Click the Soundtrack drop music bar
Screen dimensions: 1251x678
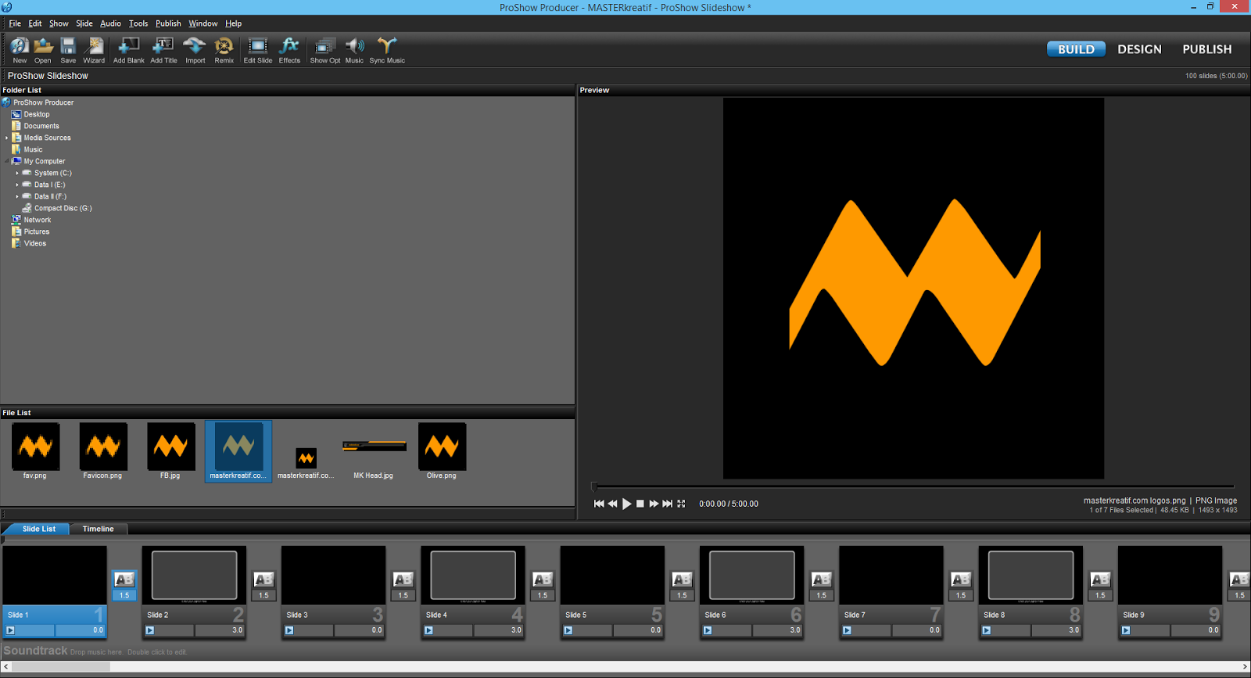pyautogui.click(x=625, y=651)
